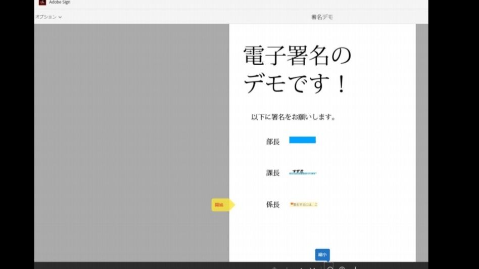The width and height of the screenshot is (479, 269).
Task: Click the chevron beside オプション
Action: [x=60, y=17]
